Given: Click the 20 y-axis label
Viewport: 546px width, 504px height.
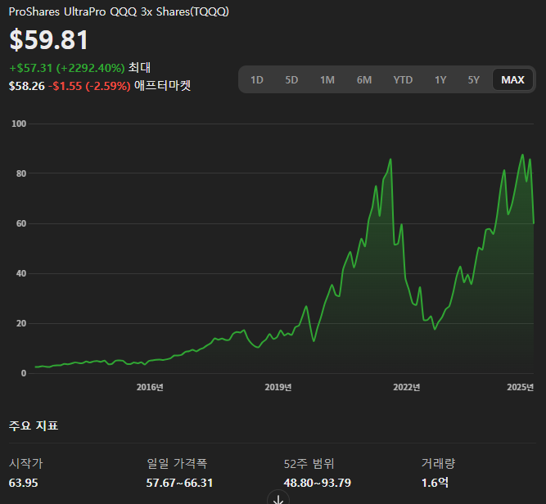Looking at the screenshot, I should 21,323.
